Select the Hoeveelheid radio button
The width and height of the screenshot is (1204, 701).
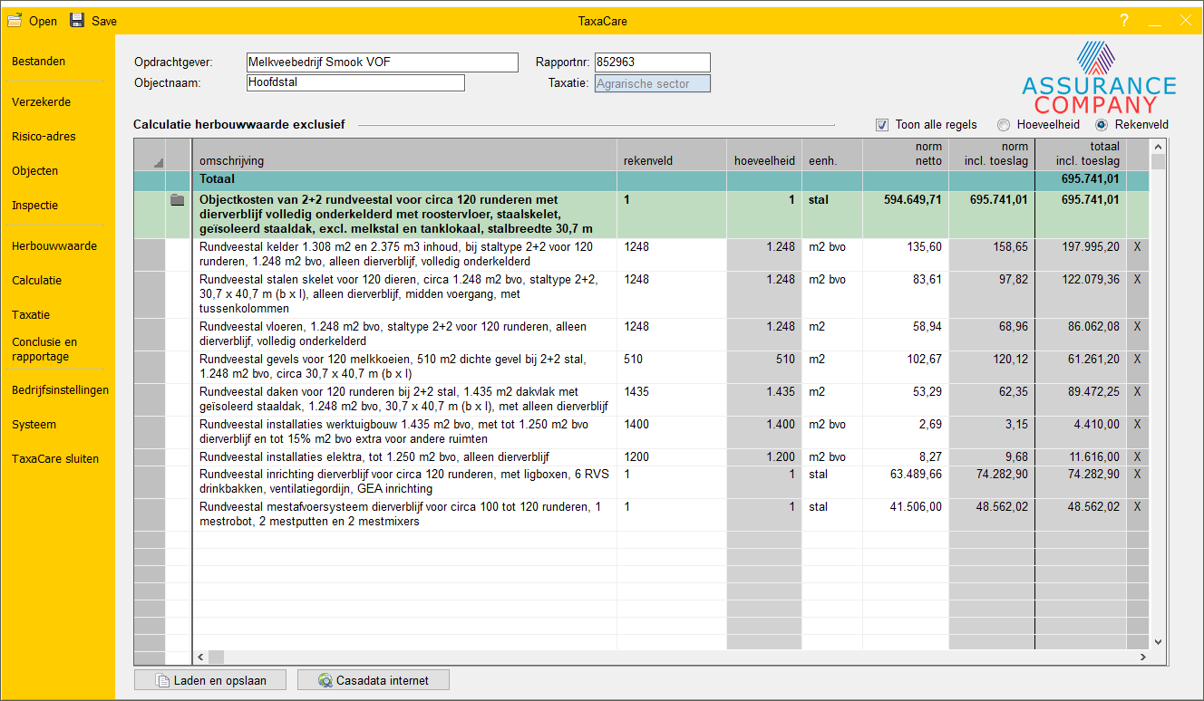[x=1004, y=125]
